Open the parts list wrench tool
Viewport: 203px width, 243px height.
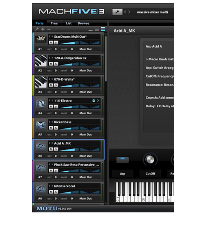(37, 29)
